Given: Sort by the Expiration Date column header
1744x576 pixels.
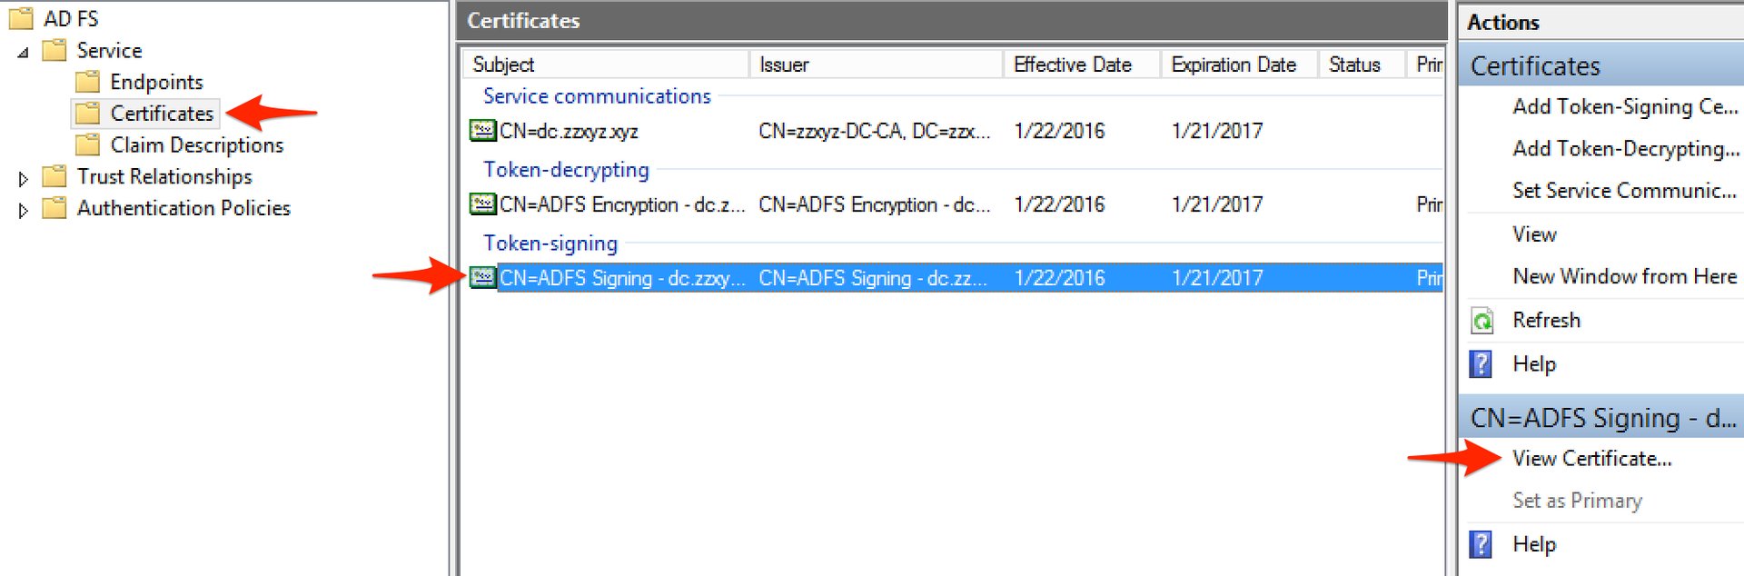Looking at the screenshot, I should click(x=1233, y=65).
